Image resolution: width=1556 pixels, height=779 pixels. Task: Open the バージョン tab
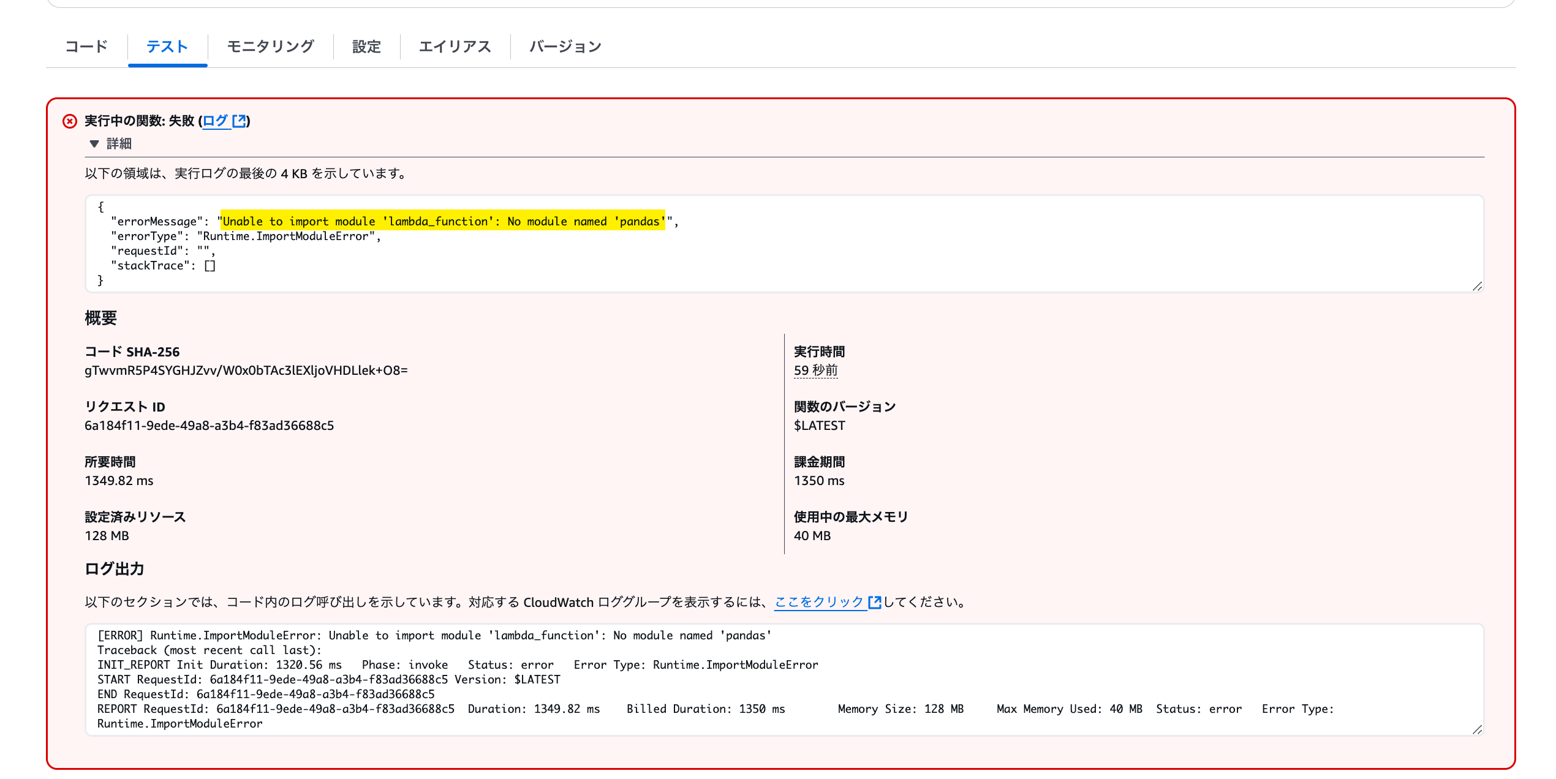565,47
